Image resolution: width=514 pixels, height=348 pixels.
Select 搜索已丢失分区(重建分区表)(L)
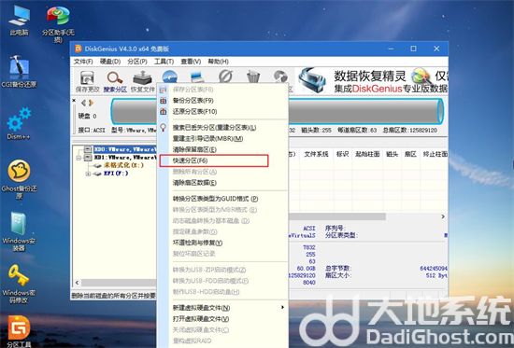point(214,128)
